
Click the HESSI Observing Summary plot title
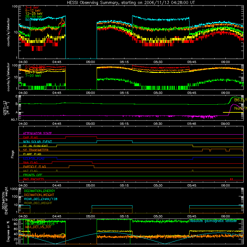coord(131,3)
